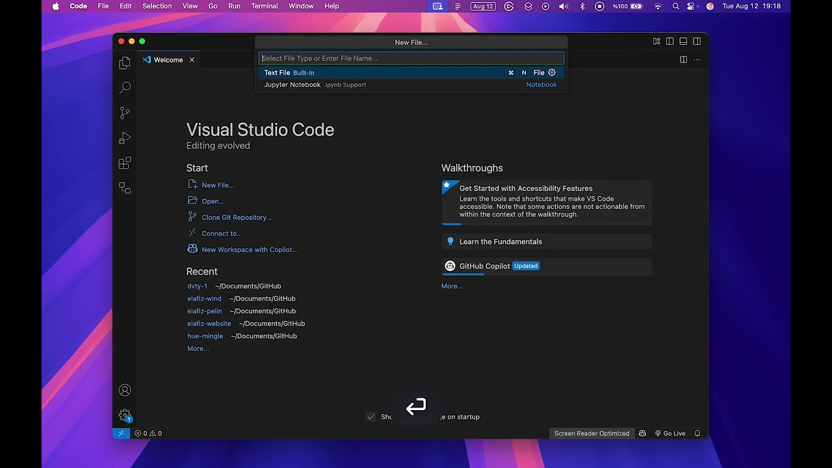Open the editor More Actions menu
Image resolution: width=832 pixels, height=468 pixels.
(697, 60)
